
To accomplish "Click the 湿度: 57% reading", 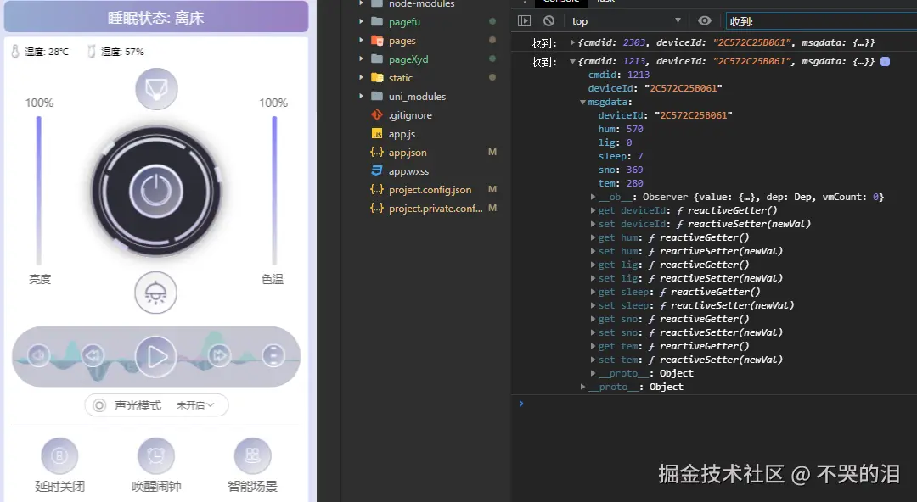I will click(x=122, y=52).
